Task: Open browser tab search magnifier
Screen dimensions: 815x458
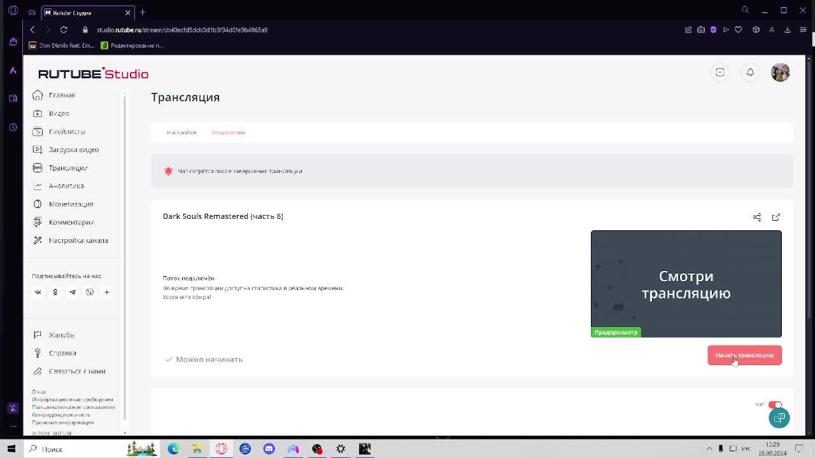Action: (x=745, y=10)
